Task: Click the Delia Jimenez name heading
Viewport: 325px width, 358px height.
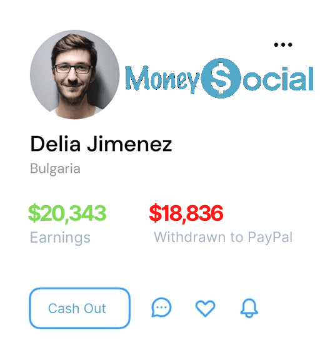Action: coord(101,144)
